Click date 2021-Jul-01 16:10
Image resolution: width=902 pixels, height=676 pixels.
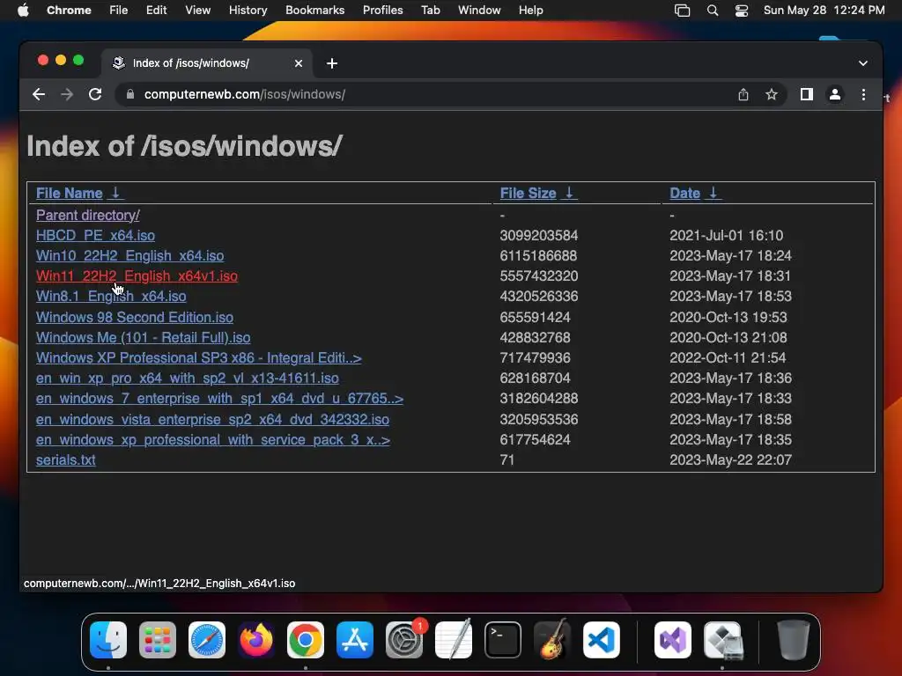point(726,235)
